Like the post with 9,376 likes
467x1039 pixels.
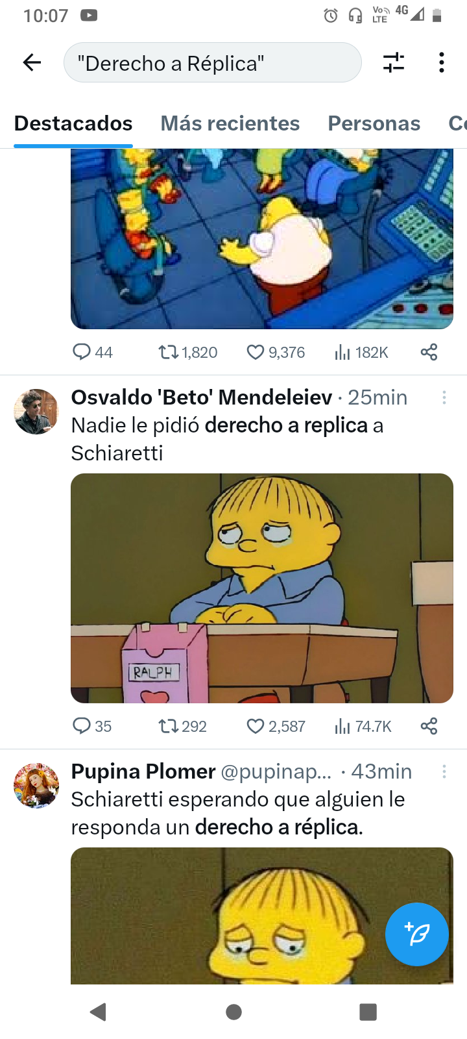pos(256,353)
